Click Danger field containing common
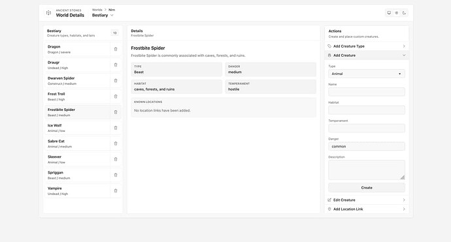Screen dimensions: 451x242 pos(367,146)
